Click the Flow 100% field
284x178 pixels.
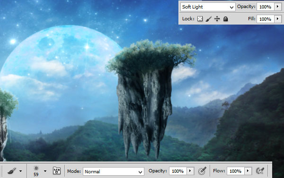coord(236,171)
